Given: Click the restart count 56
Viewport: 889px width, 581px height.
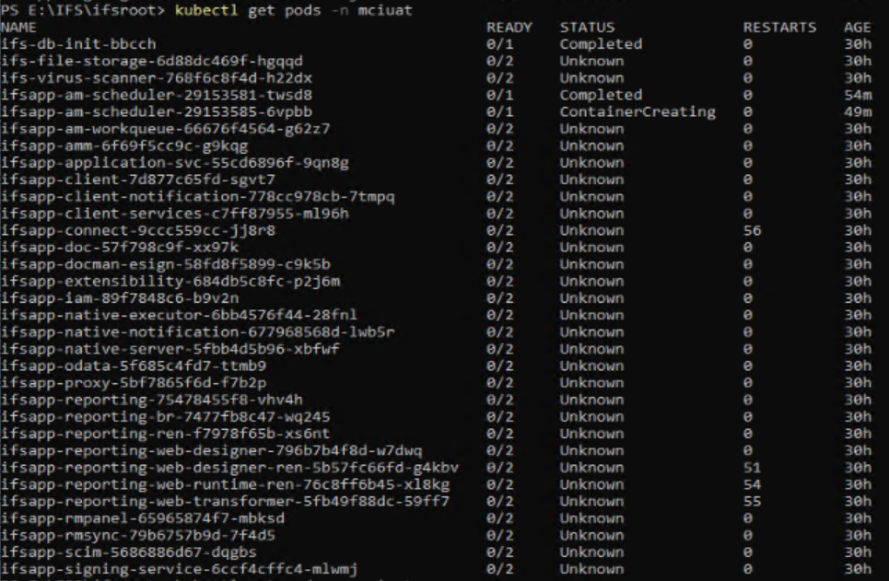Looking at the screenshot, I should pyautogui.click(x=752, y=231).
